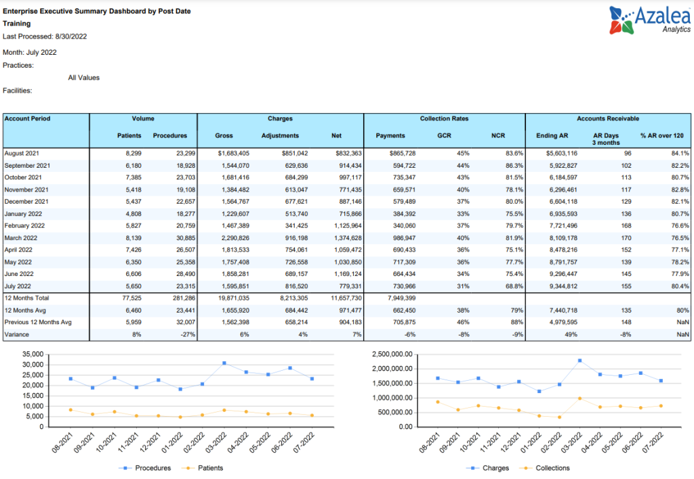Click the '12 Months Avg' row label
The width and height of the screenshot is (694, 479).
click(25, 311)
